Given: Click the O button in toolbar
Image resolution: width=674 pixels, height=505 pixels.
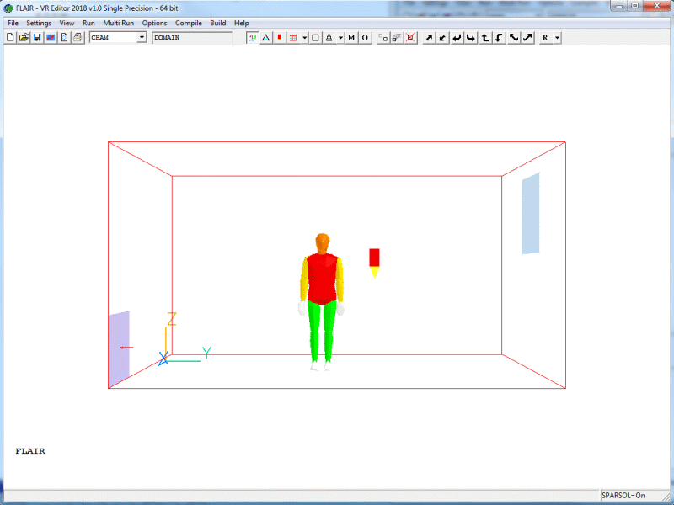Looking at the screenshot, I should coord(365,38).
